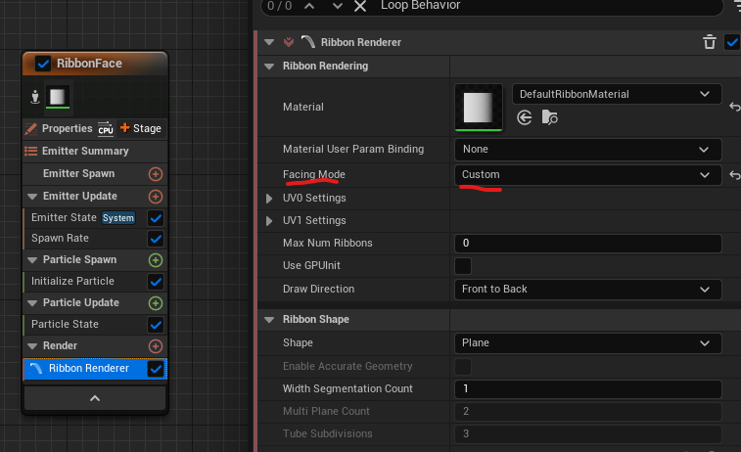The width and height of the screenshot is (741, 452).
Task: Click the emitter ribbon material thumbnail in RibbonFace node
Action: 58,97
